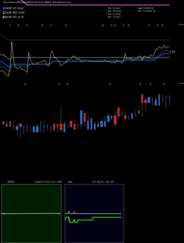Click the ADX panel title

[70, 182]
